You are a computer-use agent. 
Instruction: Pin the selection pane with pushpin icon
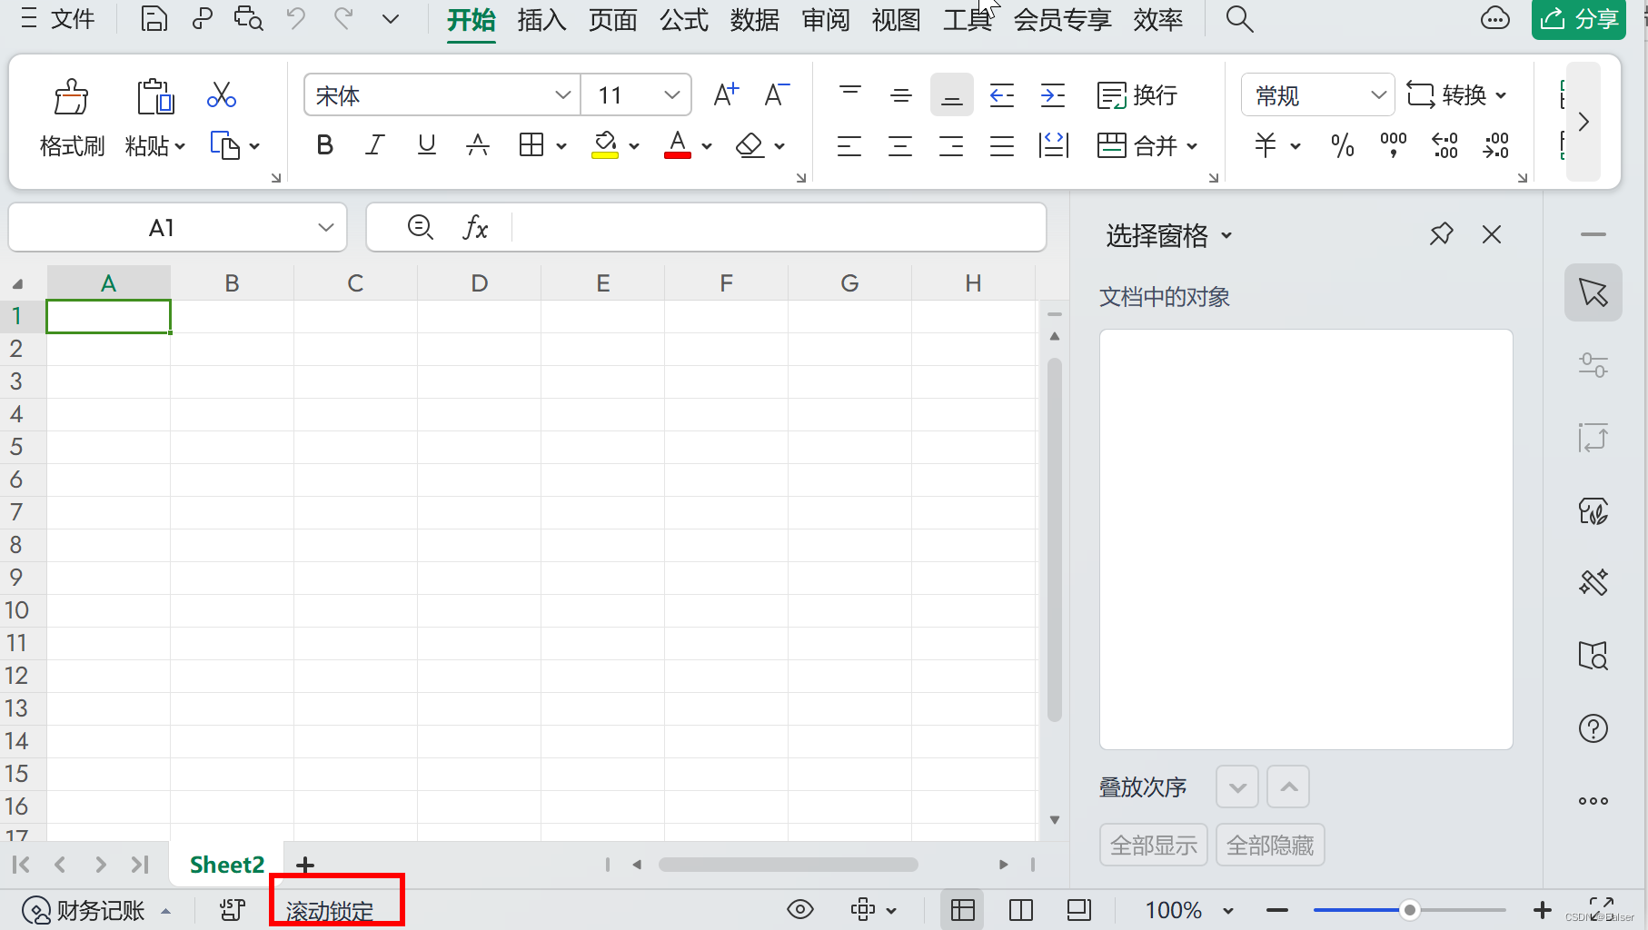click(1441, 234)
